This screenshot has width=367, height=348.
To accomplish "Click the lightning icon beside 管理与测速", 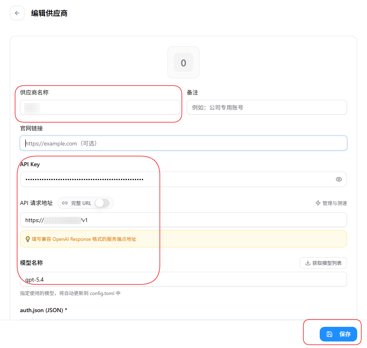I will tap(318, 203).
